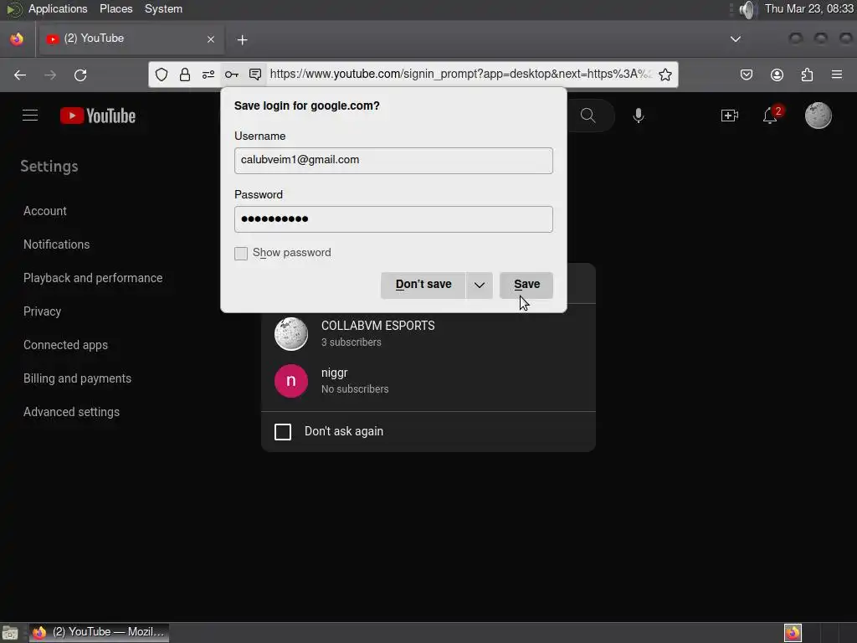Open the Pocket save icon

click(x=747, y=75)
